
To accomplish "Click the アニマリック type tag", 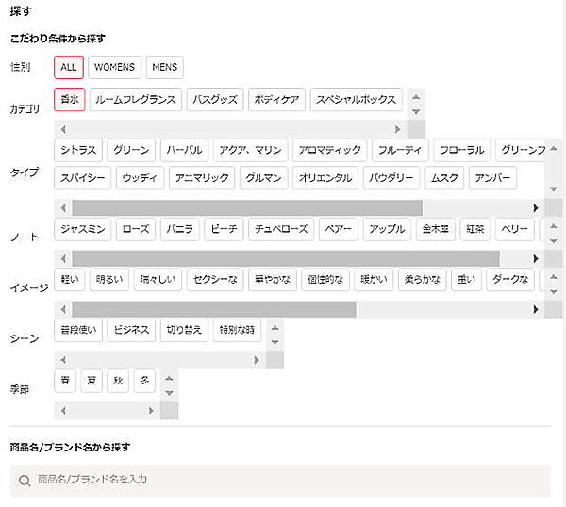I will click(202, 178).
